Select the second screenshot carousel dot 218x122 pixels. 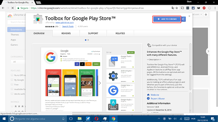[88, 40]
